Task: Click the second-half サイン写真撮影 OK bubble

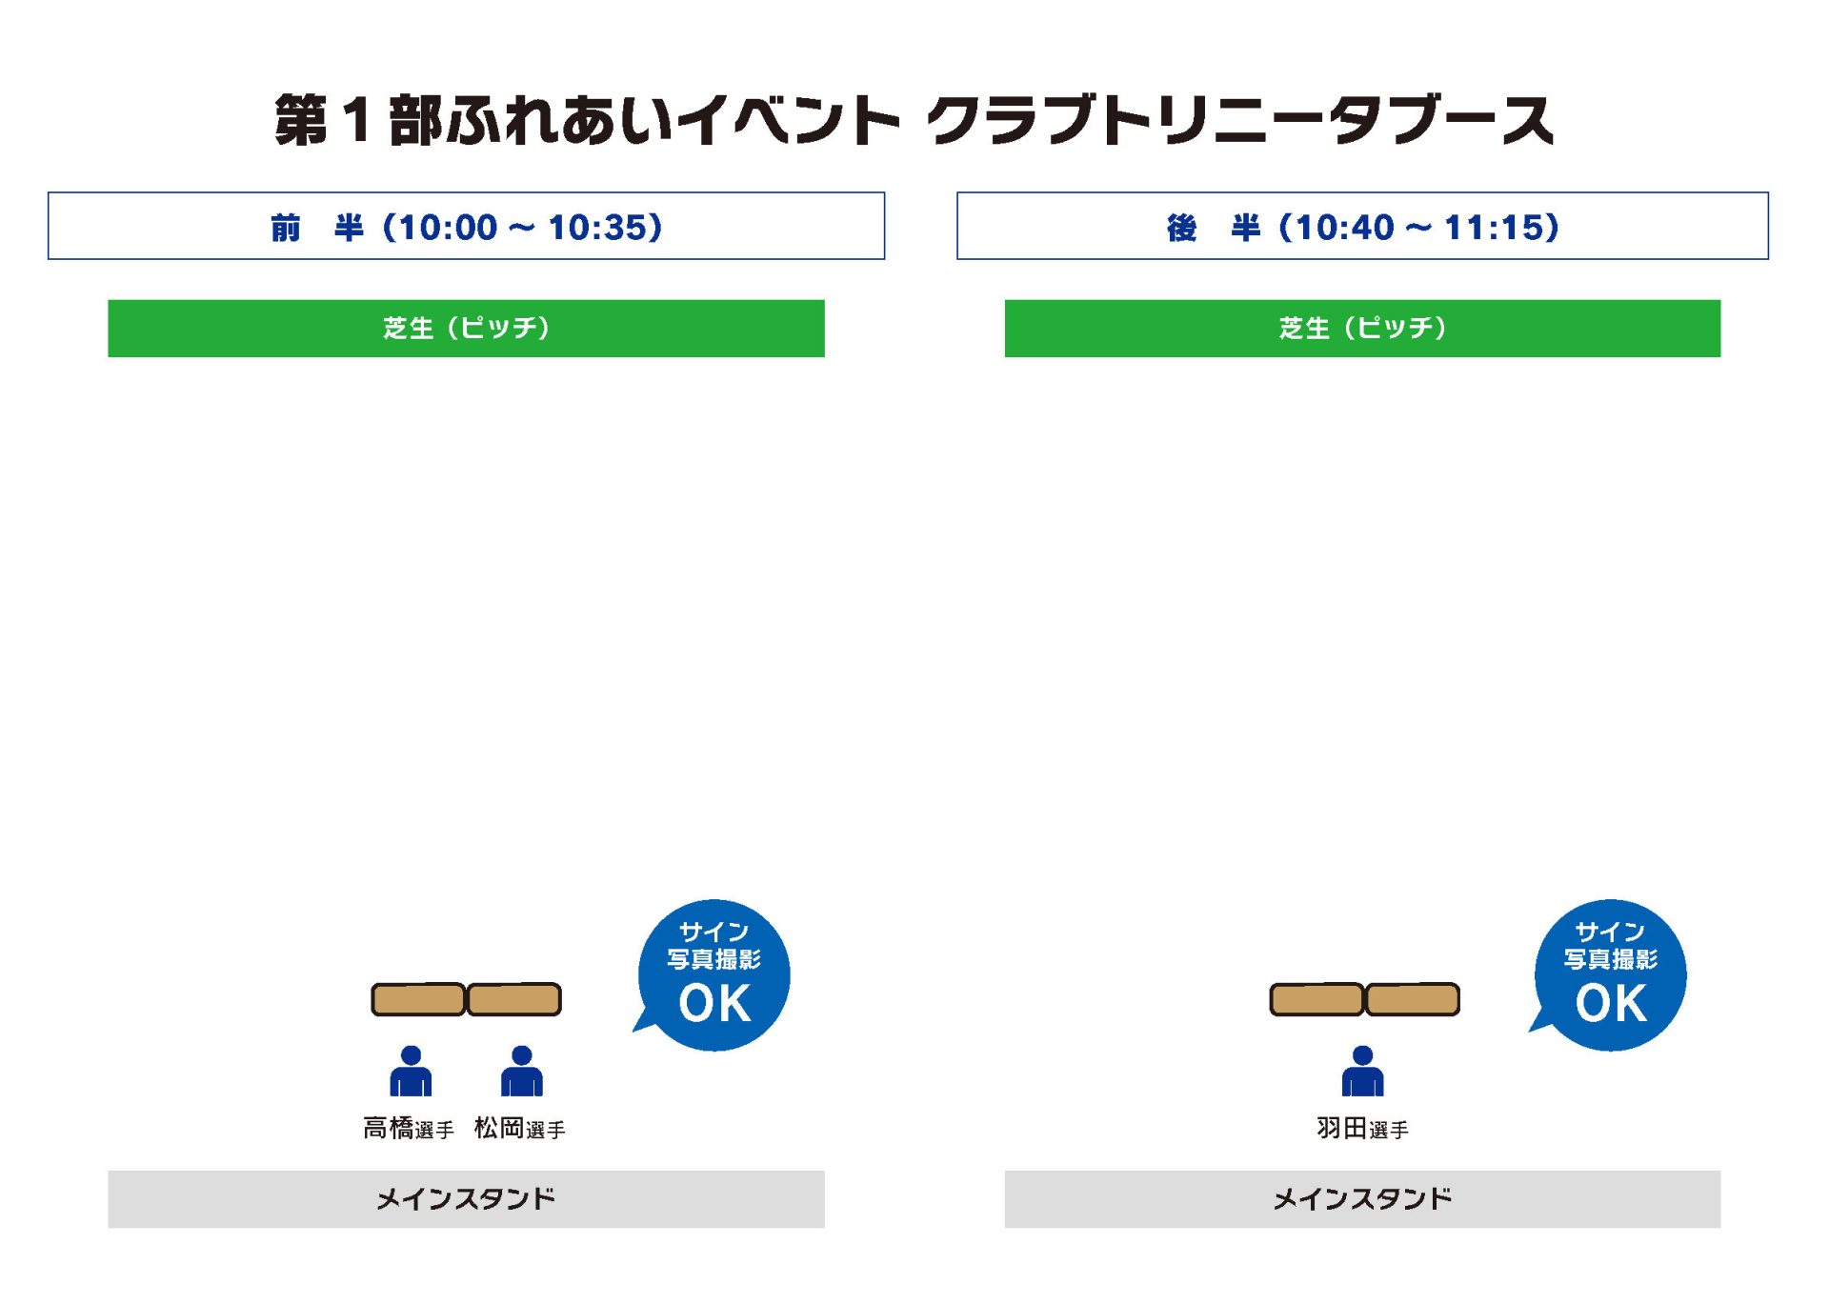Action: tap(1609, 974)
